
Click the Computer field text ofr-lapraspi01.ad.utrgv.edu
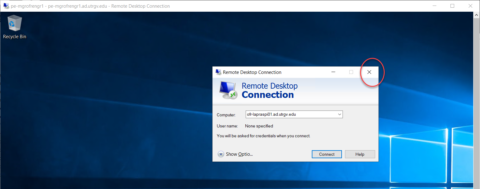coord(271,115)
